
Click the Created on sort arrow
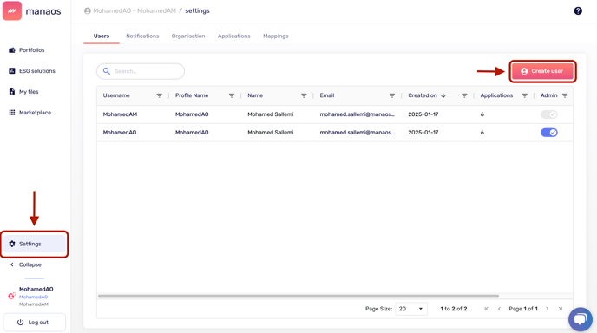tap(443, 95)
